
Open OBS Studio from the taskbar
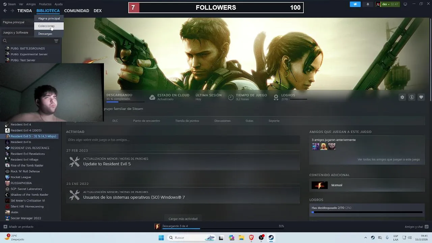(261, 238)
